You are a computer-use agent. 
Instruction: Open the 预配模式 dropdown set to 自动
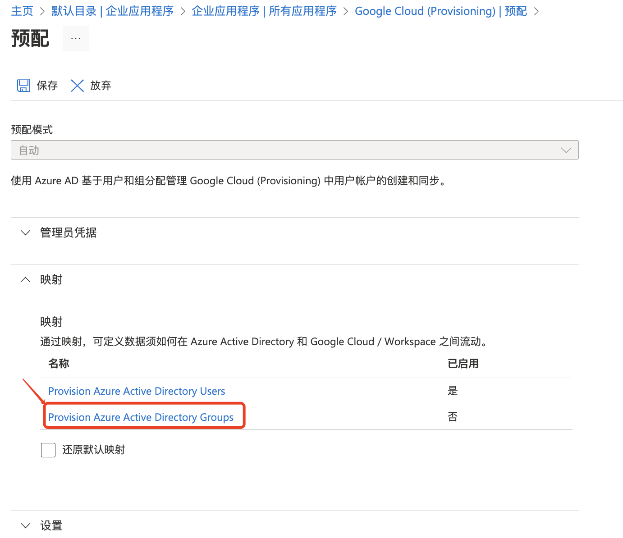point(295,150)
